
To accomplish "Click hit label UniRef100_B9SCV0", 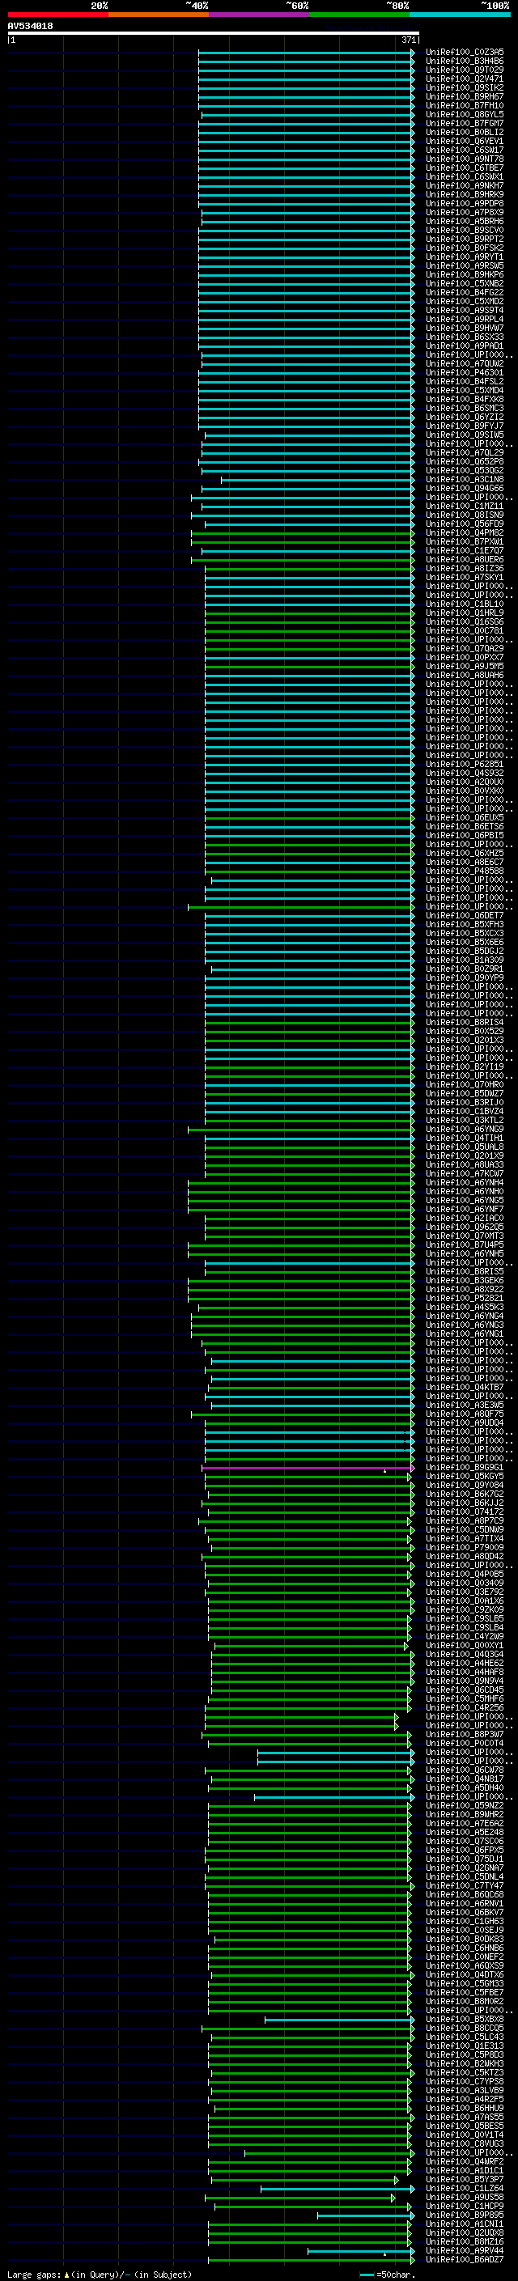I will [x=465, y=231].
